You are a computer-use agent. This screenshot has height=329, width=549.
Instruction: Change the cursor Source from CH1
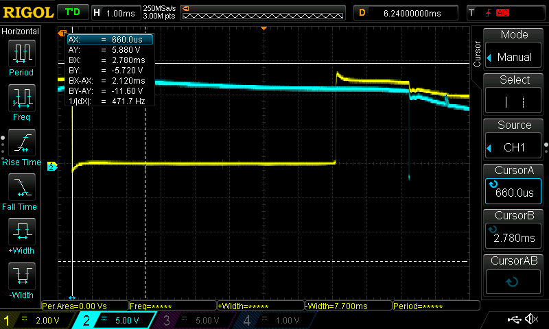[514, 141]
